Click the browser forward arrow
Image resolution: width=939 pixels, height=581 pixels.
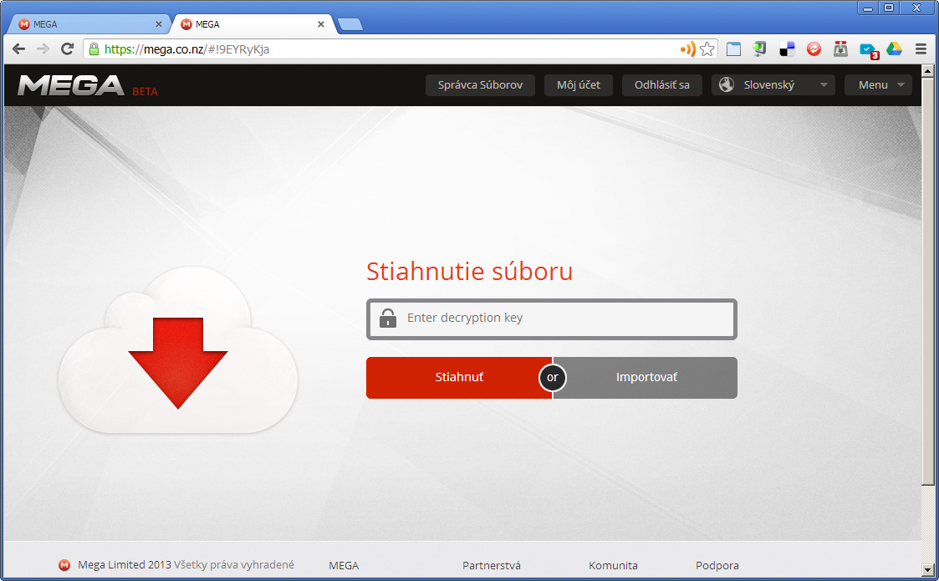[x=43, y=49]
